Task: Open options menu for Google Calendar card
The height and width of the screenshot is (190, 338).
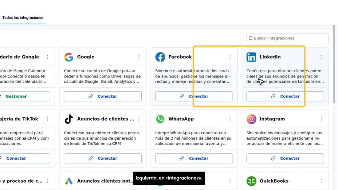Action: [x=47, y=57]
